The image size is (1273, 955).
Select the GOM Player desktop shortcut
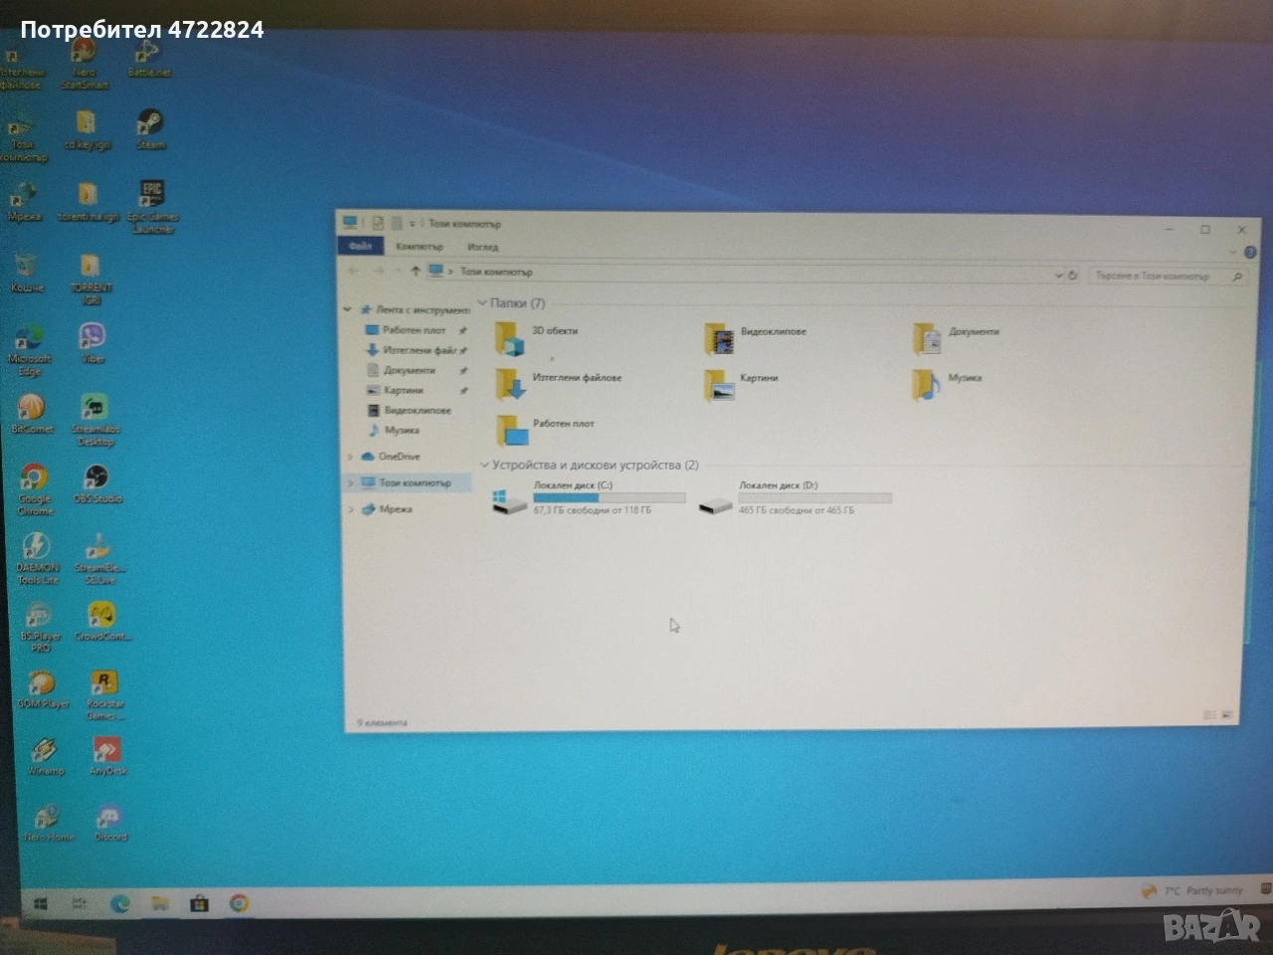[42, 689]
